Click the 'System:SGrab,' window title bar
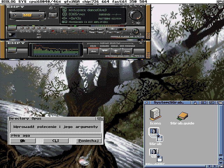Image resolution: width=224 pixels, height=168 pixels. pyautogui.click(x=170, y=102)
